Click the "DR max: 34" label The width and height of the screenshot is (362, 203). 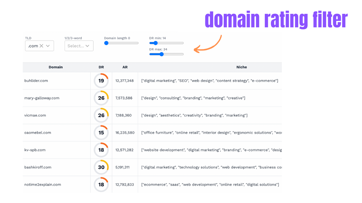pos(158,49)
